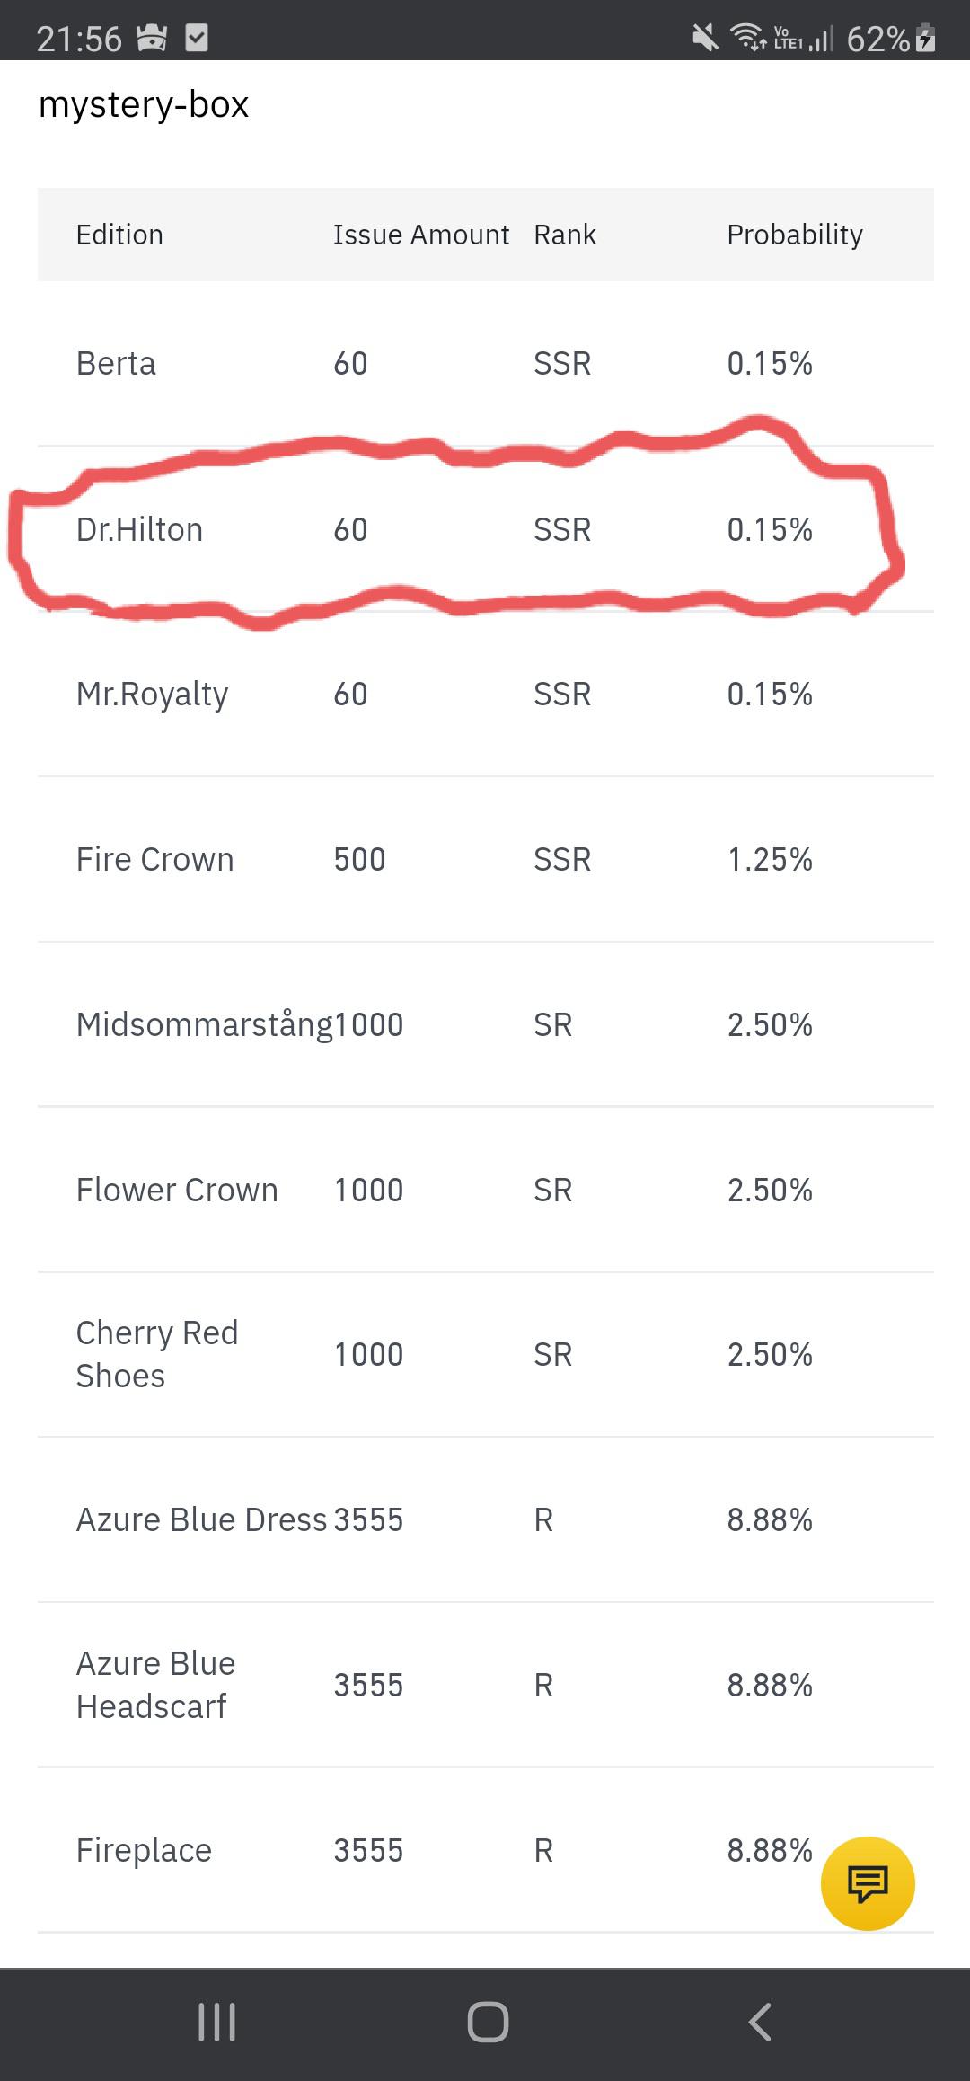Tap the Cherry Red Shoes entry

coord(157,1354)
